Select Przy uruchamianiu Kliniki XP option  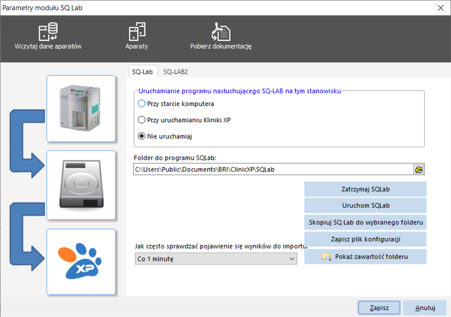tap(184, 120)
